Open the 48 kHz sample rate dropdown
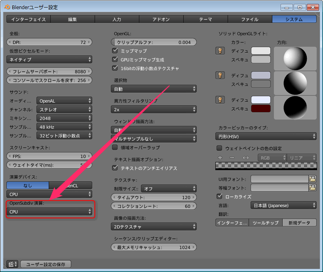Viewport: 323px width, 272px height. pyautogui.click(x=64, y=127)
